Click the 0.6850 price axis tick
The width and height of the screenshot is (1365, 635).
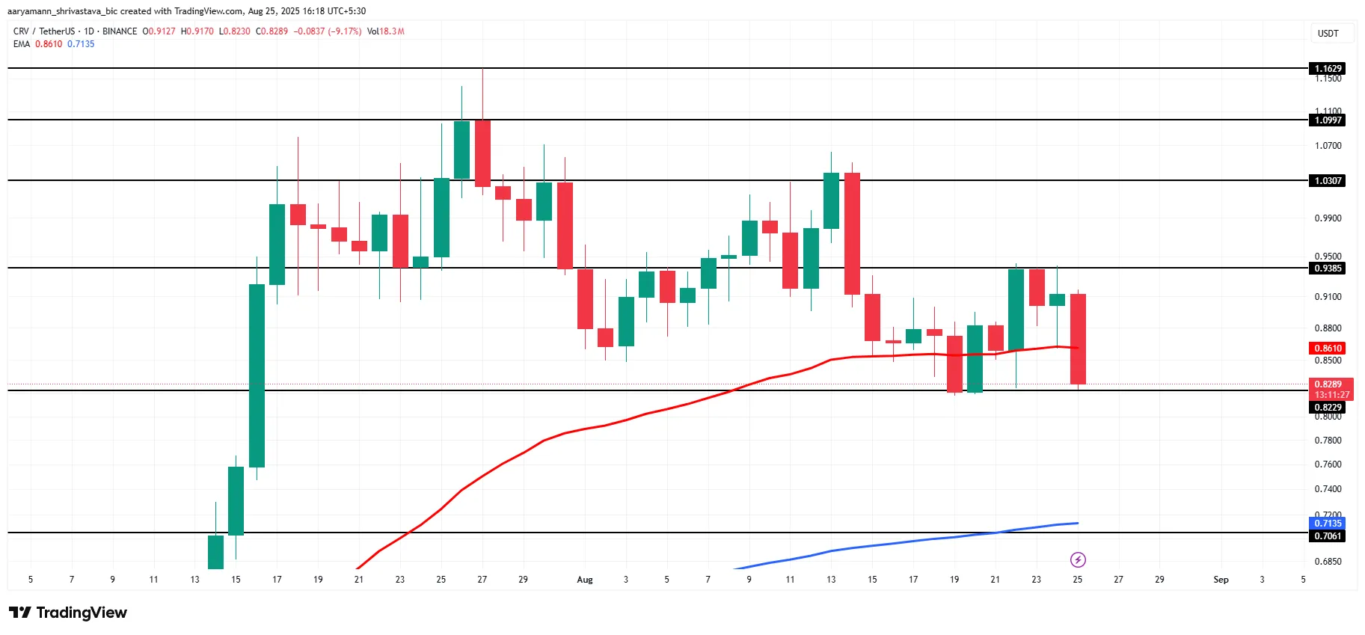pyautogui.click(x=1328, y=562)
